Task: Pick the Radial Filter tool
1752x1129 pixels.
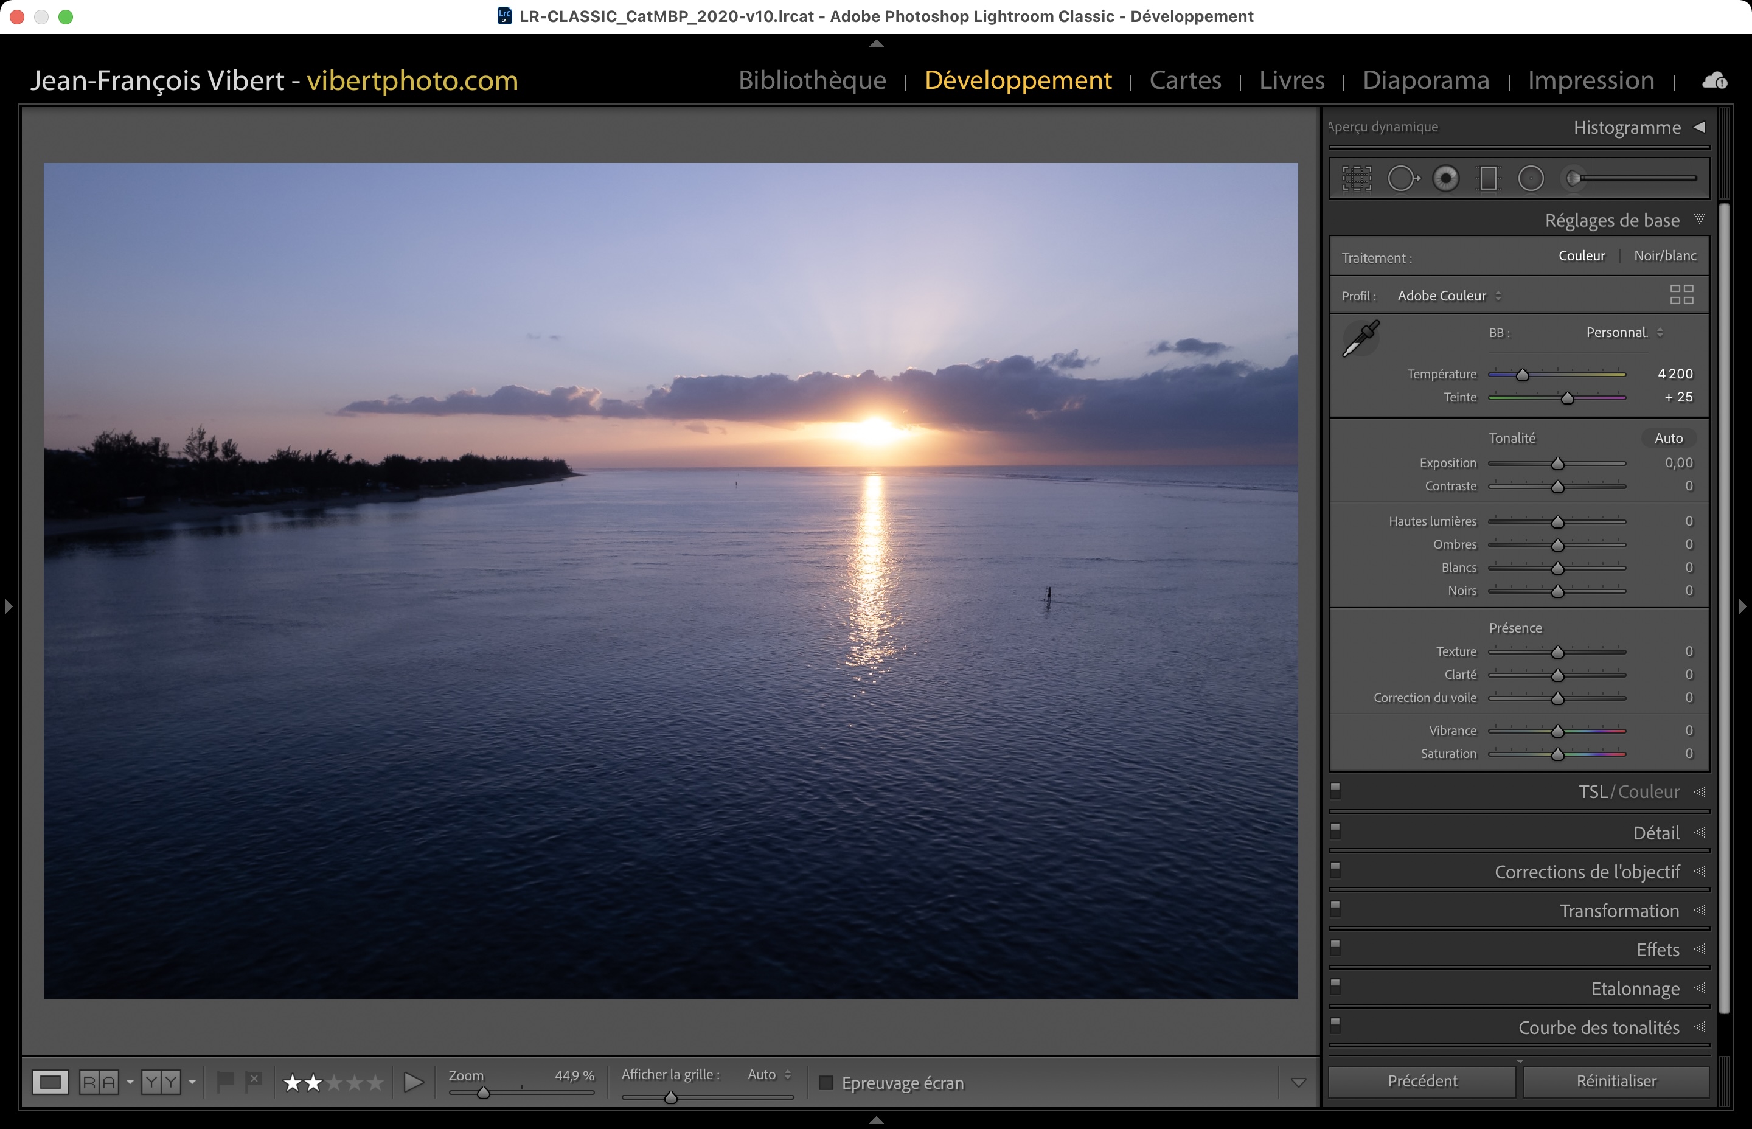Action: (x=1531, y=178)
